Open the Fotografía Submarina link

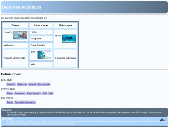(25, 102)
